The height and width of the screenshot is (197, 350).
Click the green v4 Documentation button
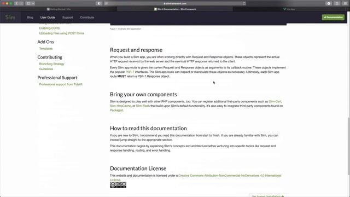(333, 18)
